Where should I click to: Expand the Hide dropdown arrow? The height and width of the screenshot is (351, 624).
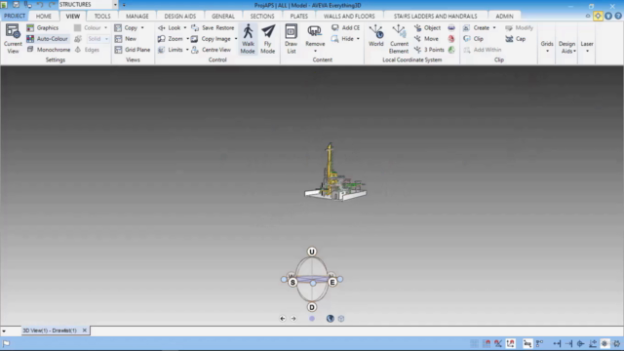click(358, 39)
